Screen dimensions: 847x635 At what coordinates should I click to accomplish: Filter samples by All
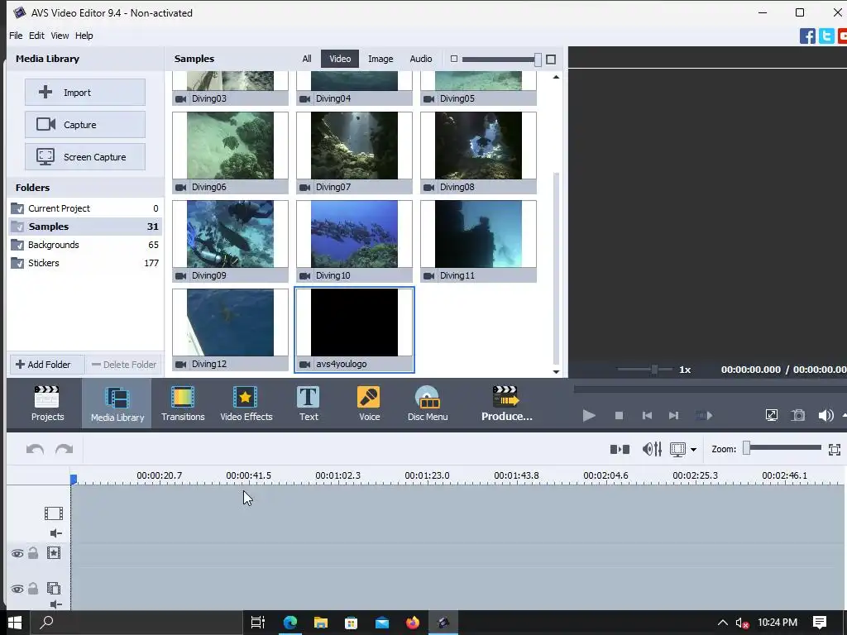307,59
